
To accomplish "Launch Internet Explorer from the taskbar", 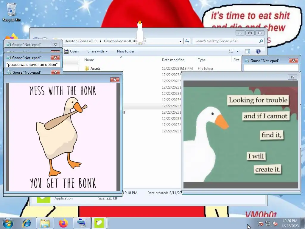I will click(27, 223).
